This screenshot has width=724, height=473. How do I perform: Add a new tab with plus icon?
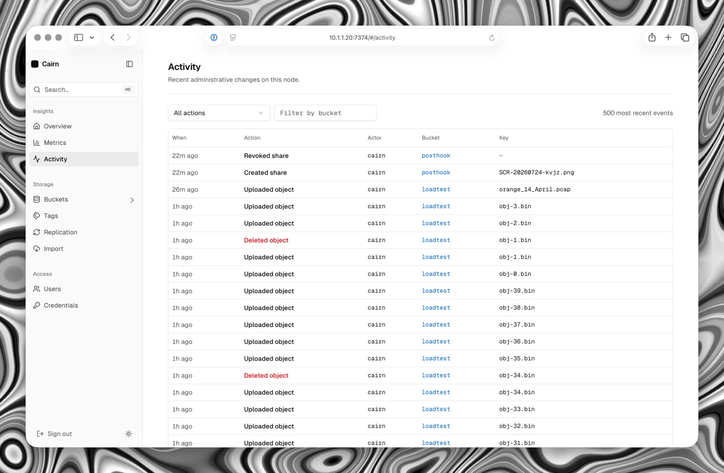pyautogui.click(x=668, y=37)
